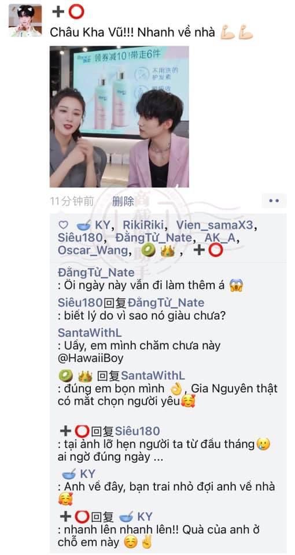The height and width of the screenshot is (555, 295).
Task: Click Siêu180 in the plus-circle reply
Action: tap(138, 431)
